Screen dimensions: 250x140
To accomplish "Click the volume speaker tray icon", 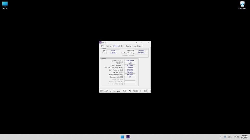I will tap(238, 137).
